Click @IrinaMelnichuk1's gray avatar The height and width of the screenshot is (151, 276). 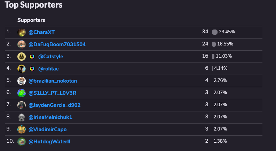[x=22, y=117]
